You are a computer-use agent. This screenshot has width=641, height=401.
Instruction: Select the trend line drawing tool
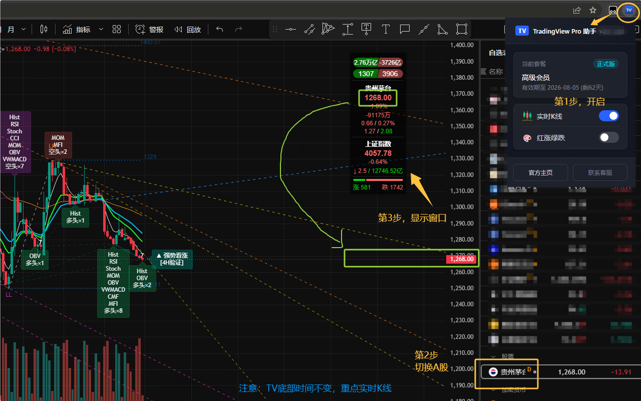[x=309, y=29]
